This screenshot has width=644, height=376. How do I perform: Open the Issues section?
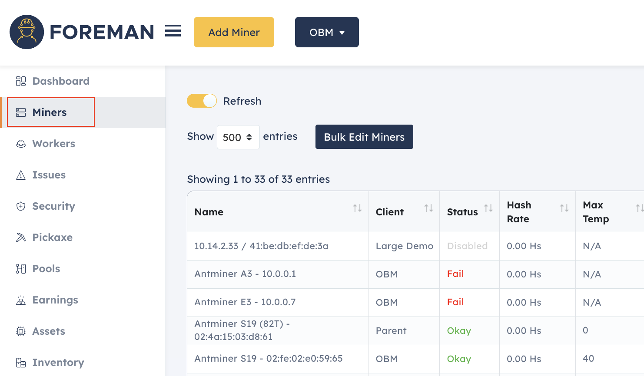point(83,175)
